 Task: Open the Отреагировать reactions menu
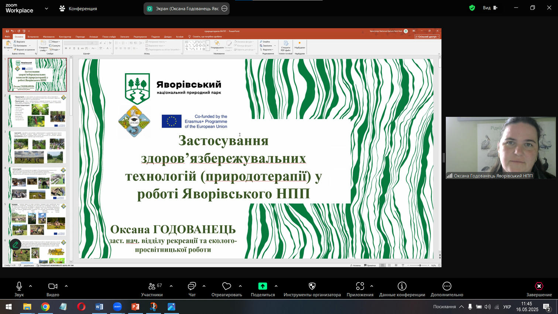[227, 289]
